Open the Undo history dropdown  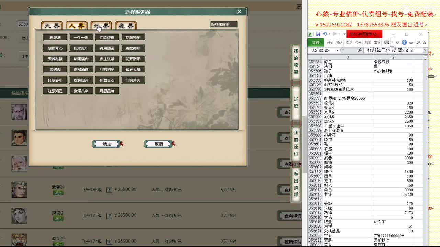click(x=329, y=34)
